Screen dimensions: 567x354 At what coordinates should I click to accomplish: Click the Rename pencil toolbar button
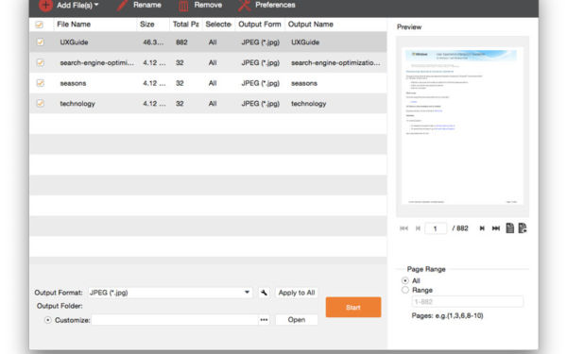pyautogui.click(x=140, y=5)
